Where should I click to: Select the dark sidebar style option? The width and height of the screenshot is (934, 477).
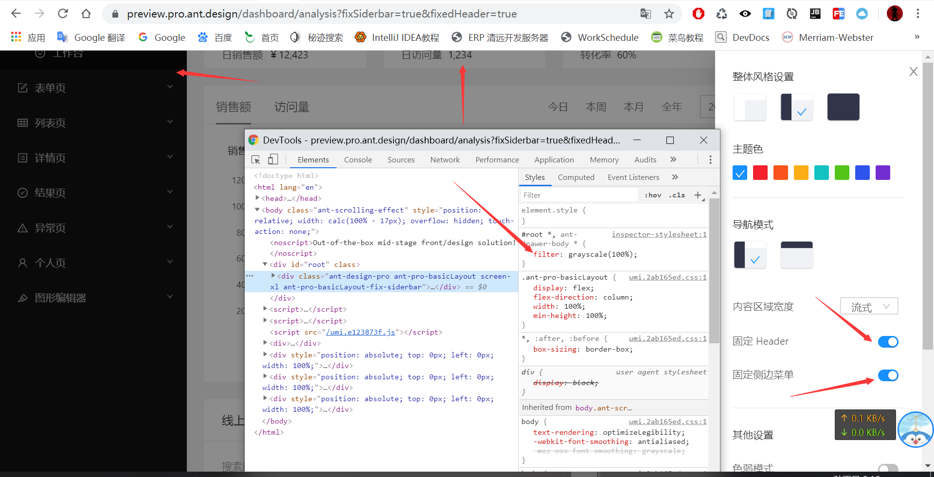[797, 107]
